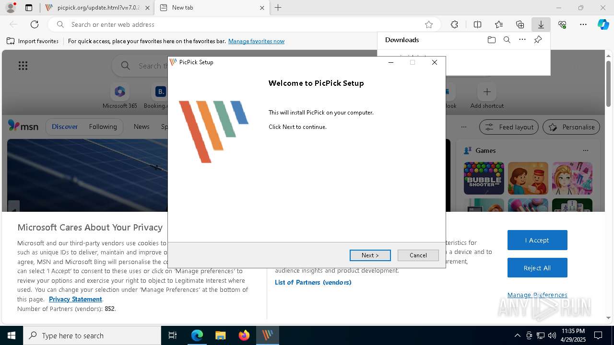This screenshot has height=345, width=614.
Task: Close the New tab tab
Action: tap(262, 8)
